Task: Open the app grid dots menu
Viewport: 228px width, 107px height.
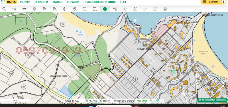Action: tap(3, 2)
